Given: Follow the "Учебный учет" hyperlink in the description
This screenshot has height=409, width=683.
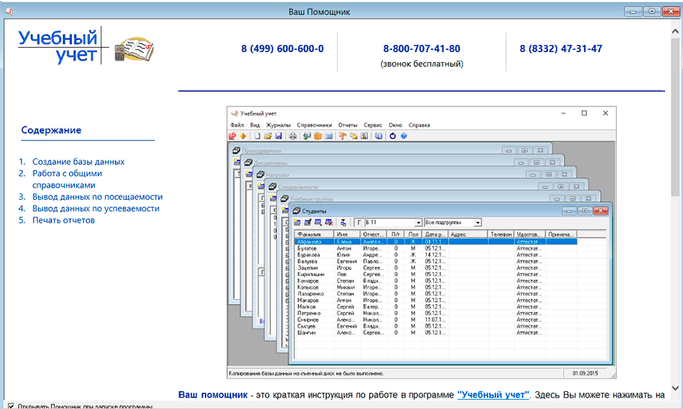Looking at the screenshot, I should (x=493, y=395).
